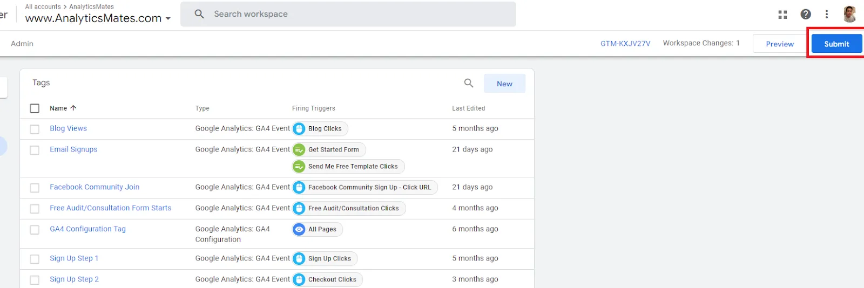The height and width of the screenshot is (288, 864).
Task: Open the GTM-KXJV27V container ID link
Action: pos(625,44)
